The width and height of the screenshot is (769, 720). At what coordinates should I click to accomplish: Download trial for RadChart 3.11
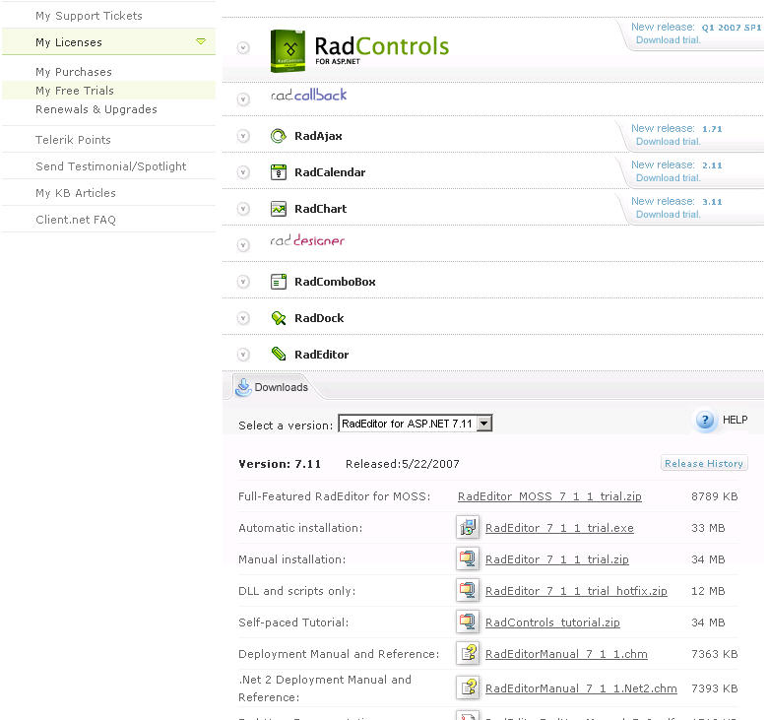coord(668,214)
